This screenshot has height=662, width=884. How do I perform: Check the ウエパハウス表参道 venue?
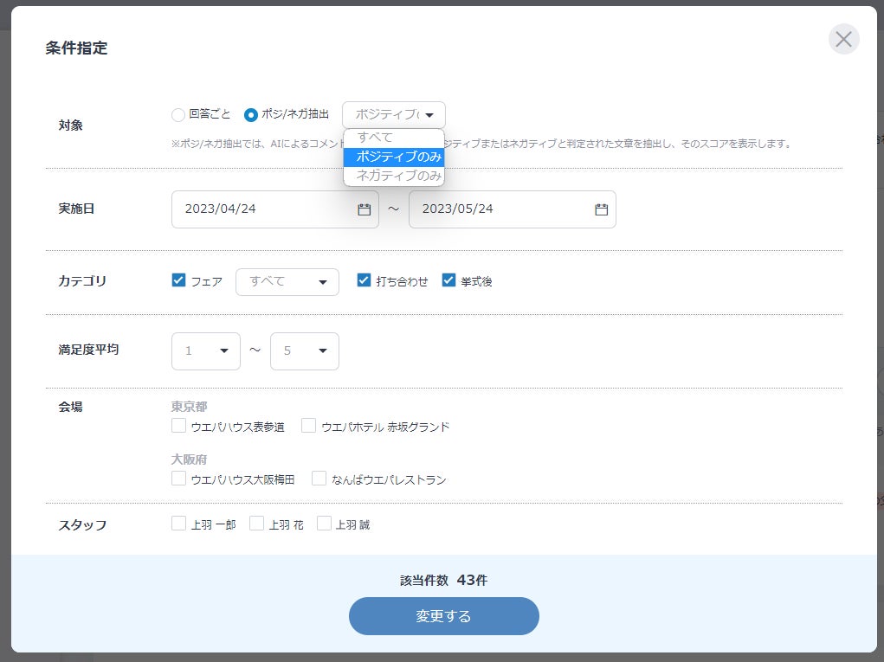(178, 426)
